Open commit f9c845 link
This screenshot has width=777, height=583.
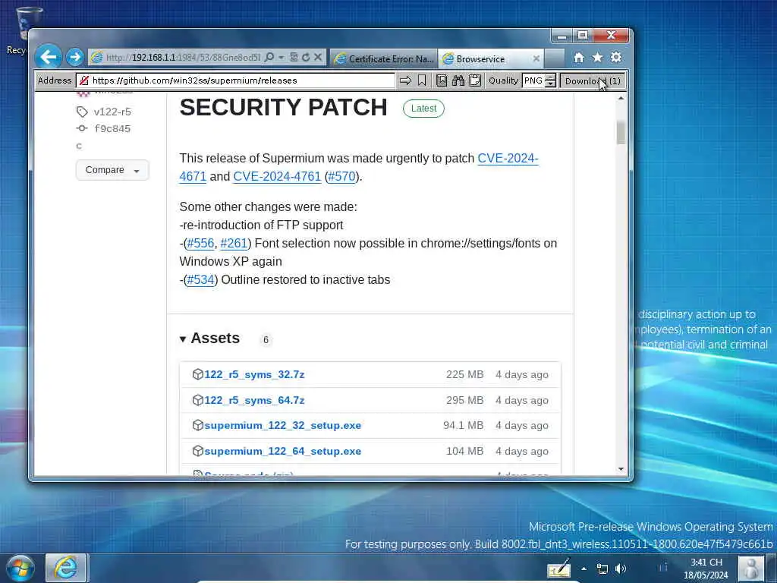(x=112, y=129)
